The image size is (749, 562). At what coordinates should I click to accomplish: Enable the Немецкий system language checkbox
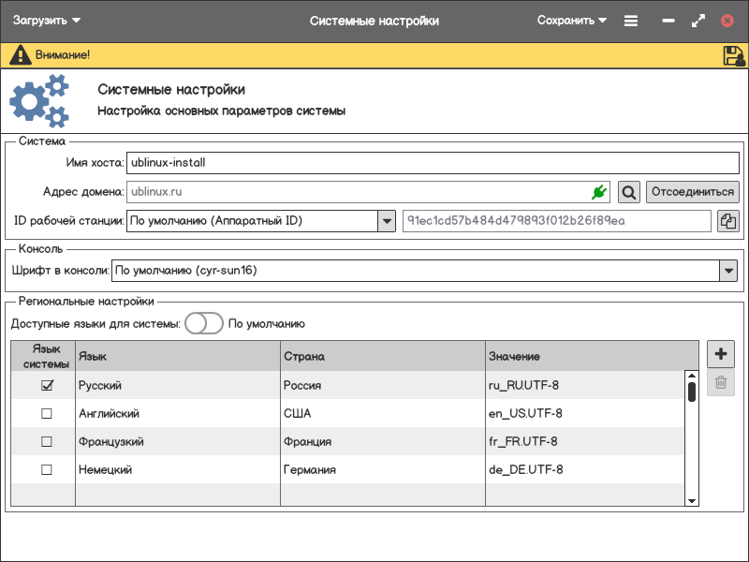47,469
